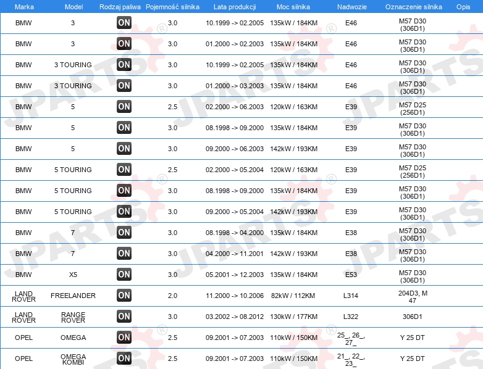Click the 02.2000 -> 05.2004 production years
483x369 pixels.
[235, 170]
